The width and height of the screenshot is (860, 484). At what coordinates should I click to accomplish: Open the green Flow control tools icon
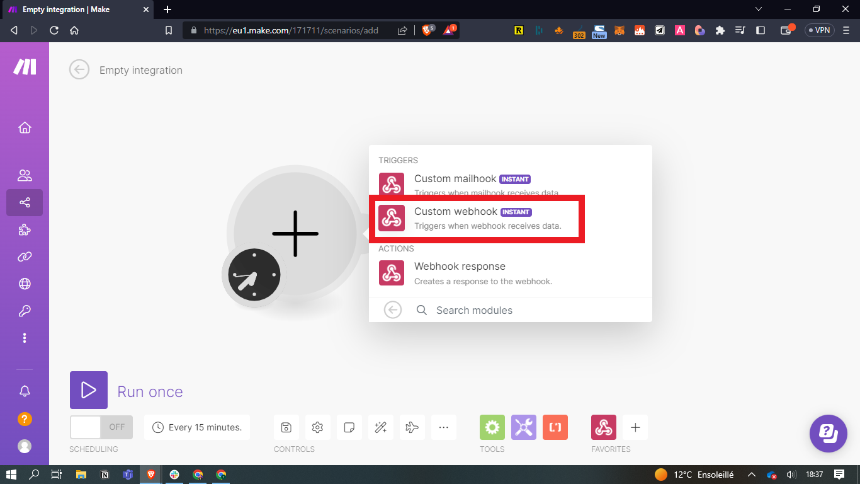coord(492,427)
